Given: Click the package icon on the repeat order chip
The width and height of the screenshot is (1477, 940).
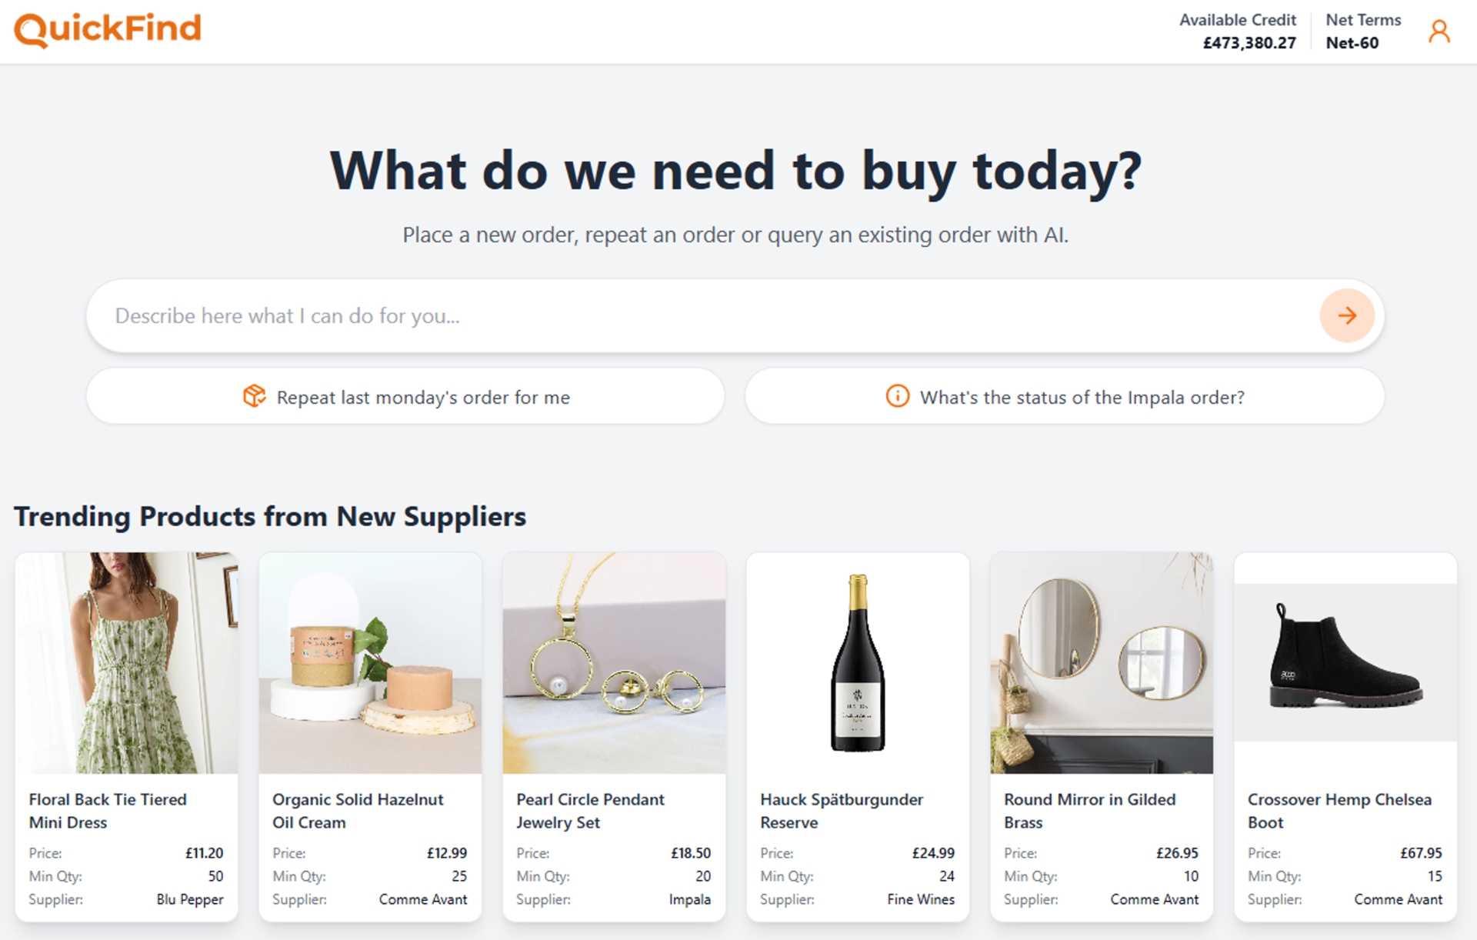Looking at the screenshot, I should pyautogui.click(x=254, y=396).
